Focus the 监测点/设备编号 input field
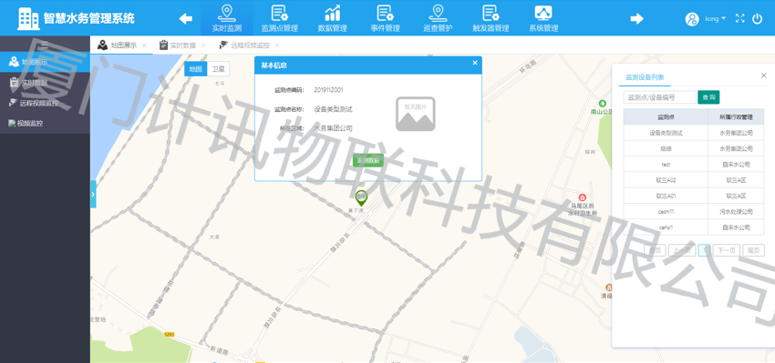This screenshot has height=363, width=775. click(x=660, y=97)
